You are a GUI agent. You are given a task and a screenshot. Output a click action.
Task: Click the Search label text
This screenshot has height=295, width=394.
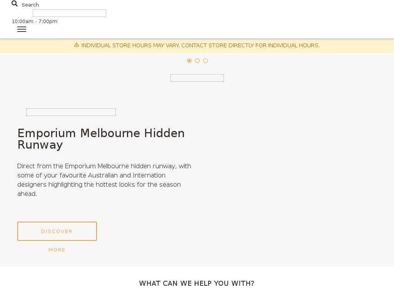coord(30,5)
